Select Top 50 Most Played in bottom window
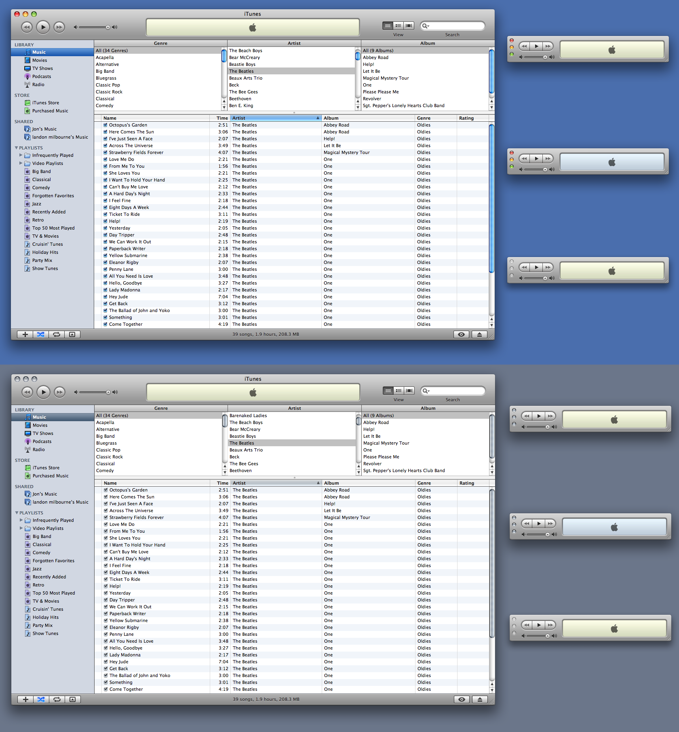Viewport: 679px width, 732px height. tap(54, 593)
